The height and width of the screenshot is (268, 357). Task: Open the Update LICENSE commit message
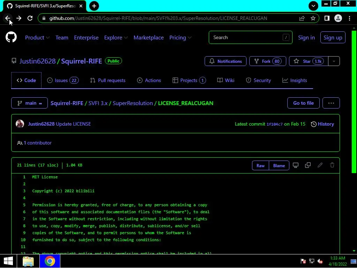tap(73, 124)
